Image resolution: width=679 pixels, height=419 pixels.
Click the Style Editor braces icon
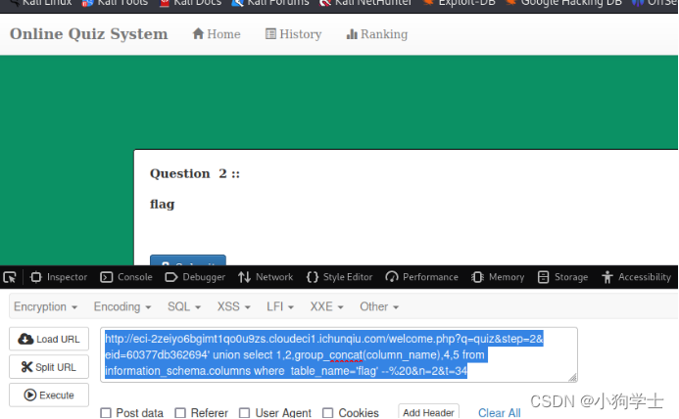(313, 277)
